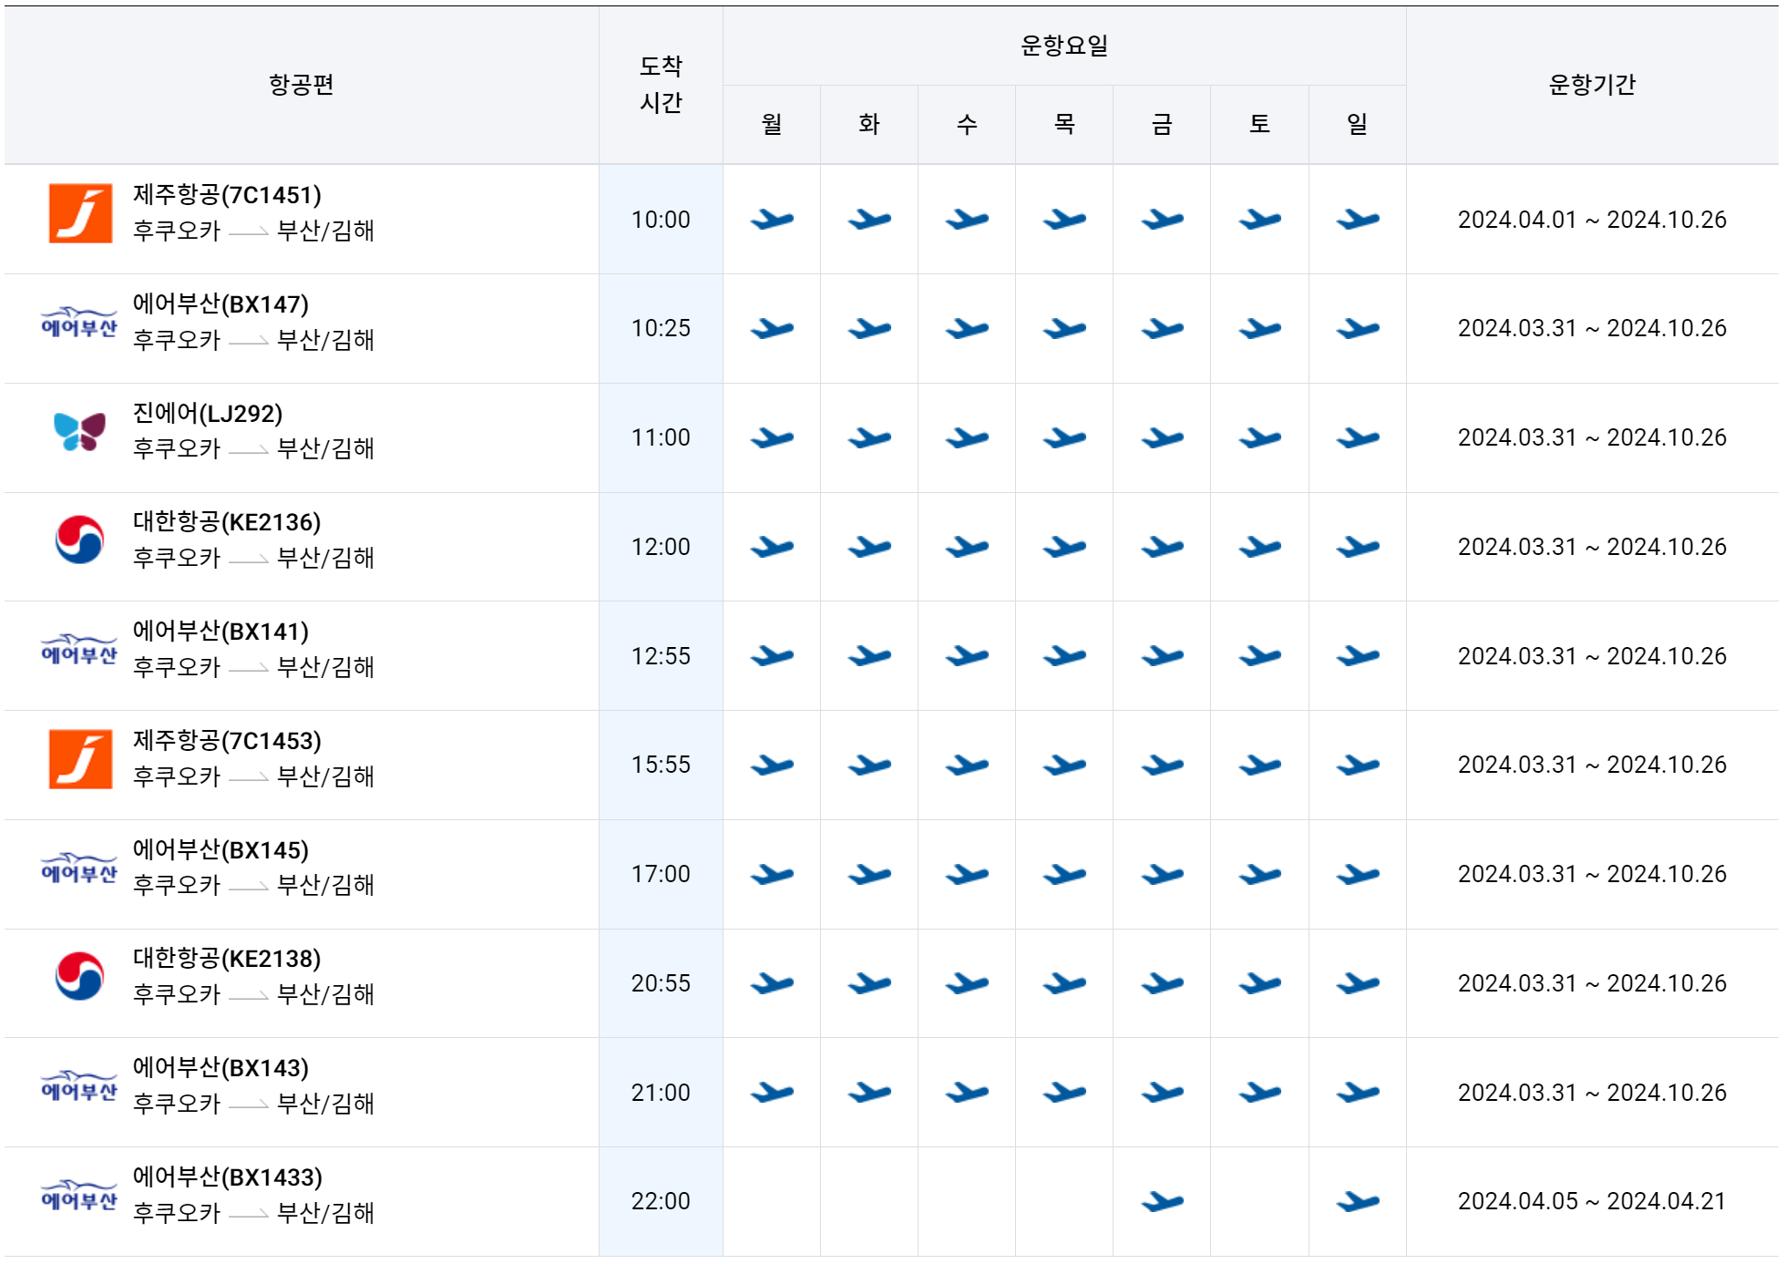Image resolution: width=1786 pixels, height=1264 pixels.
Task: Click the 에어부산(BX141) flight name
Action: coord(221,632)
